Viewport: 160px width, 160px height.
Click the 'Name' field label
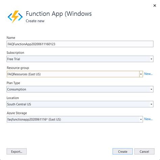11,38
